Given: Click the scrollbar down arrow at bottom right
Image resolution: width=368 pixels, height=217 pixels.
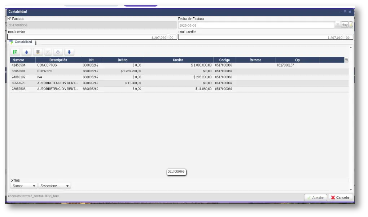Looking at the screenshot, I should pos(351,190).
